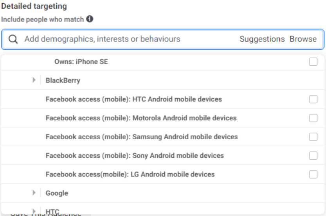Open the Suggestions list
326x216 pixels.
(x=262, y=39)
